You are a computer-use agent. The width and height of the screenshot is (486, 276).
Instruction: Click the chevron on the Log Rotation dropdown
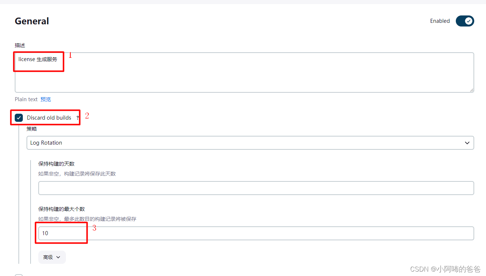point(467,143)
